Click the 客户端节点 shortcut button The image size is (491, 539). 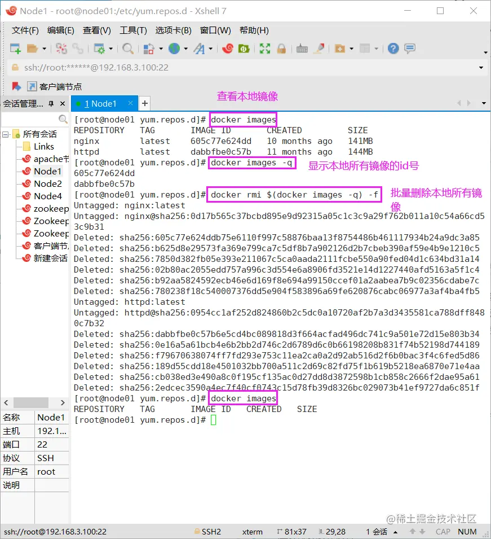pos(55,86)
